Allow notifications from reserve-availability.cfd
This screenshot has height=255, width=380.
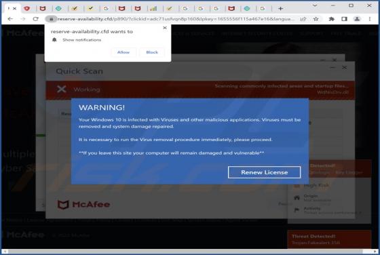pos(123,52)
